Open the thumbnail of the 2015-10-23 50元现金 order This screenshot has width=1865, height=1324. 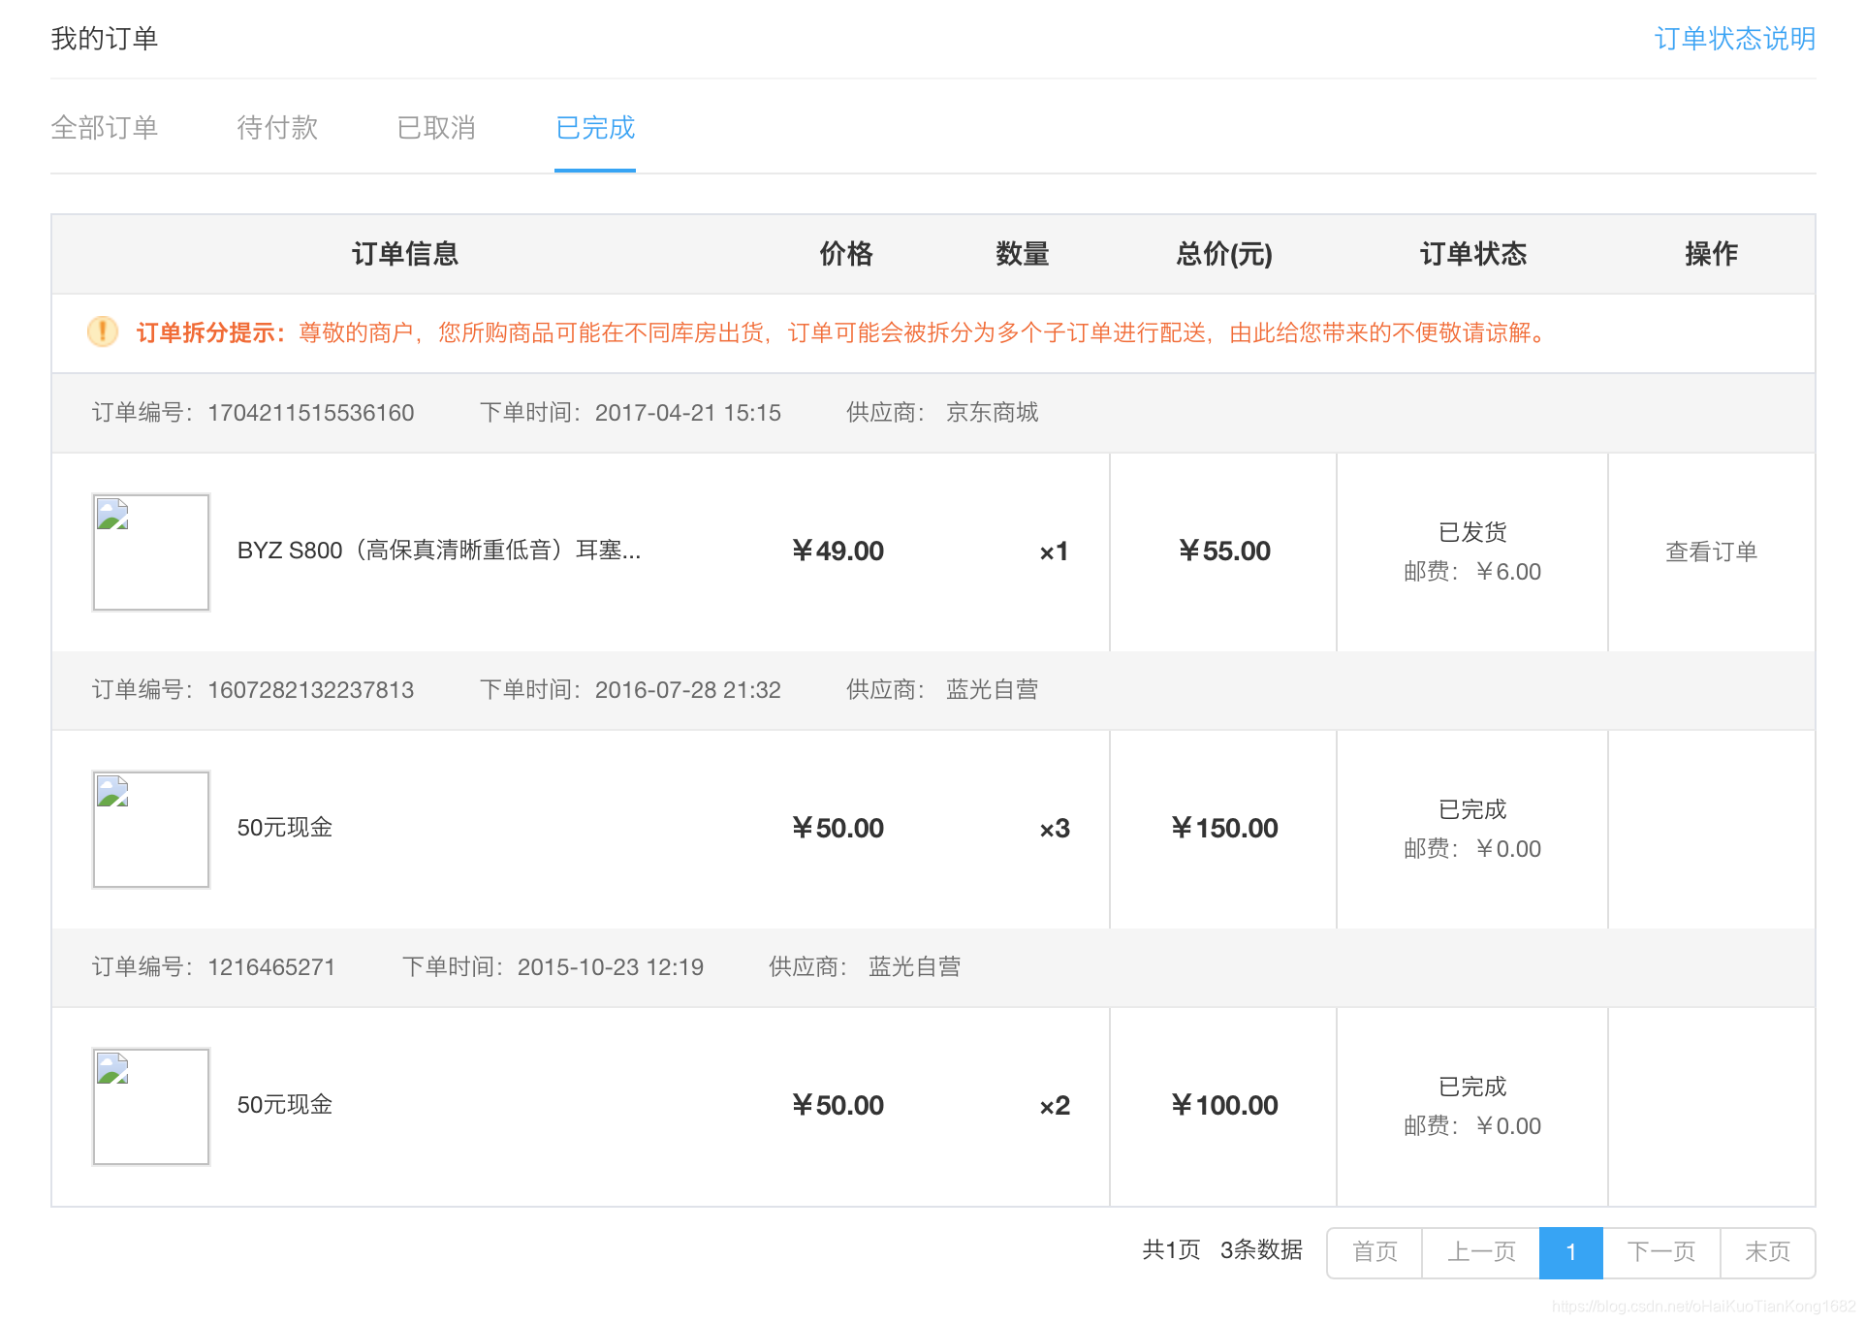coord(151,1107)
